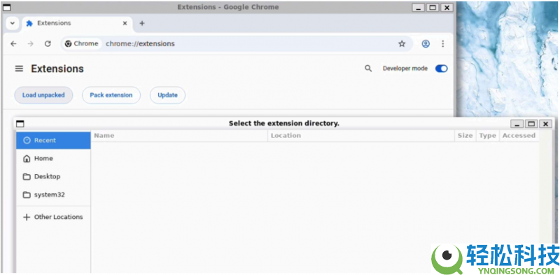Sort files by Size column header
The width and height of the screenshot is (560, 275).
(465, 136)
